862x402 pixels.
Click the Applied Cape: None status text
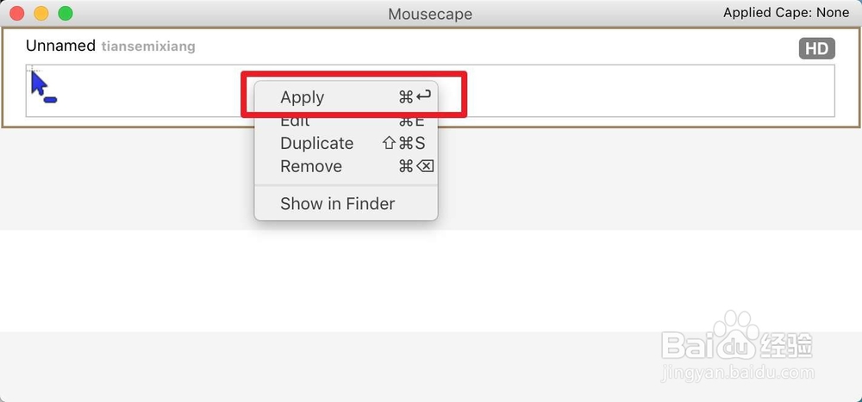786,13
